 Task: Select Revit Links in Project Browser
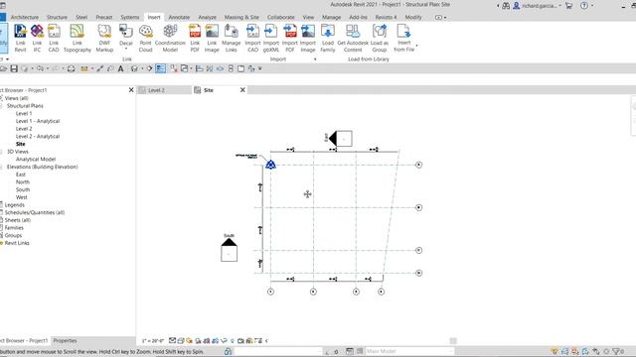17,243
